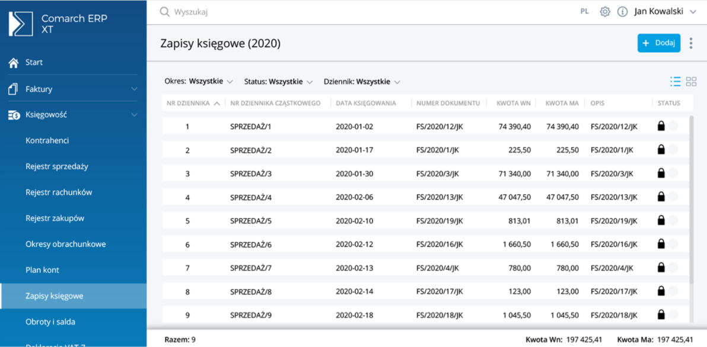Sort by STATUS column header
Viewport: 707px width, 347px height.
click(x=668, y=103)
